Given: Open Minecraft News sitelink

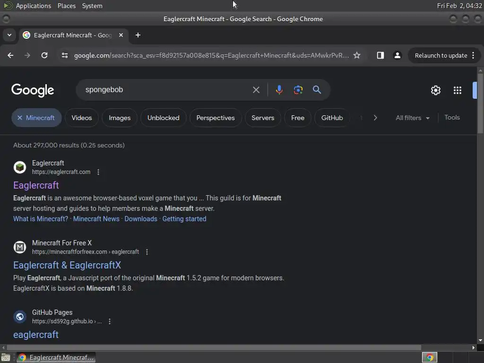Looking at the screenshot, I should [96, 219].
